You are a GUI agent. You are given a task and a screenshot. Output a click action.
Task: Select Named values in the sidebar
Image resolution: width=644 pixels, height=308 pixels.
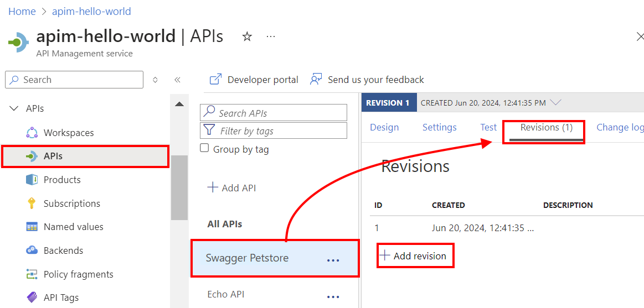pos(74,227)
